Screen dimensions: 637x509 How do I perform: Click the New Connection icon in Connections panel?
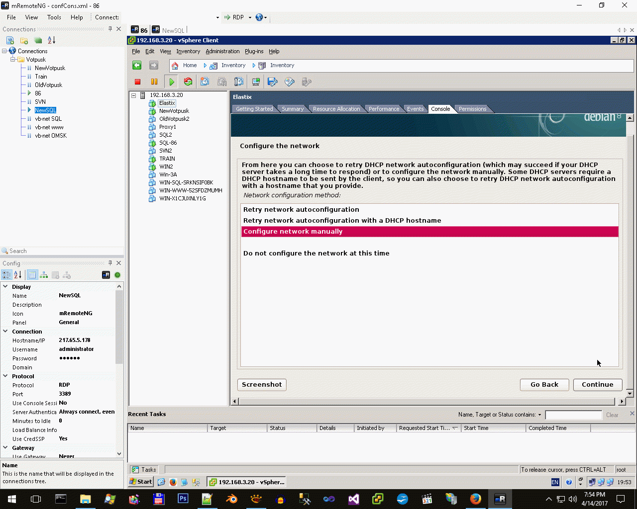pyautogui.click(x=10, y=40)
